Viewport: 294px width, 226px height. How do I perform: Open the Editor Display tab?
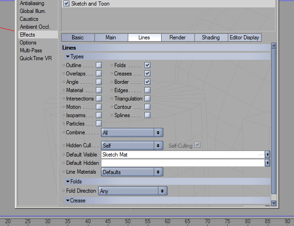tap(244, 38)
